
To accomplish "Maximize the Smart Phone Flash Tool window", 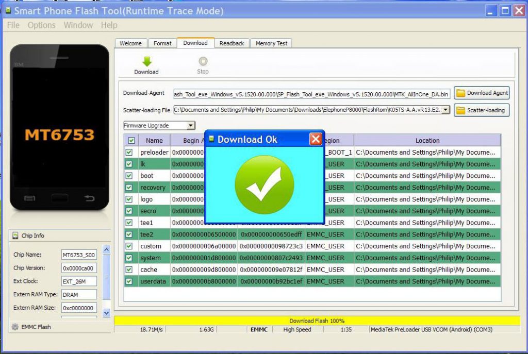I will 505,11.
